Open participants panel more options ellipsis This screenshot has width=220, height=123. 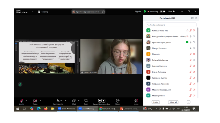click(188, 102)
